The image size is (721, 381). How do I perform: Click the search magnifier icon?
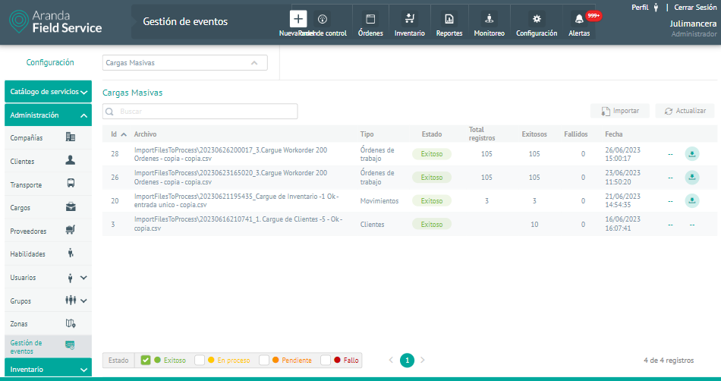pos(110,112)
